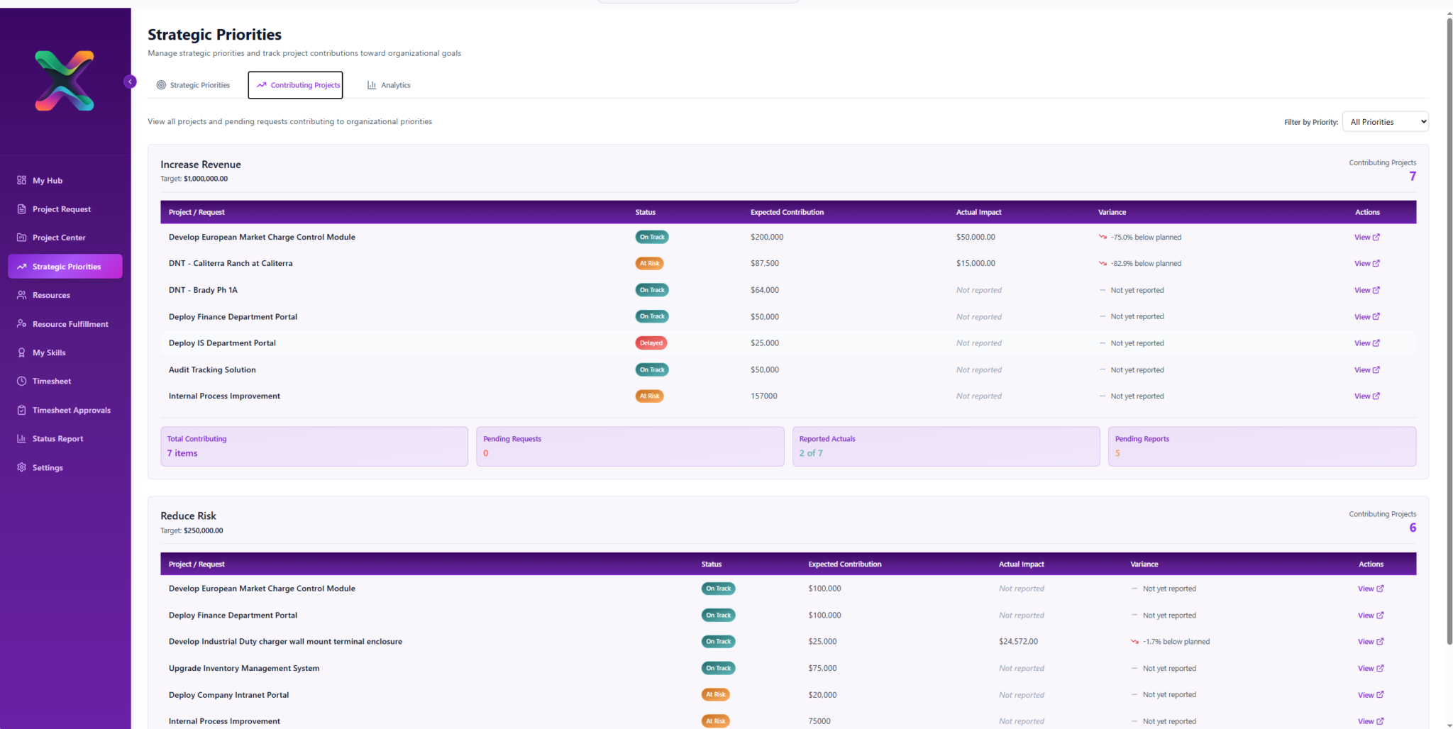Click the Strategic Priorities trend icon in the sidebar
The image size is (1453, 729).
tap(21, 267)
